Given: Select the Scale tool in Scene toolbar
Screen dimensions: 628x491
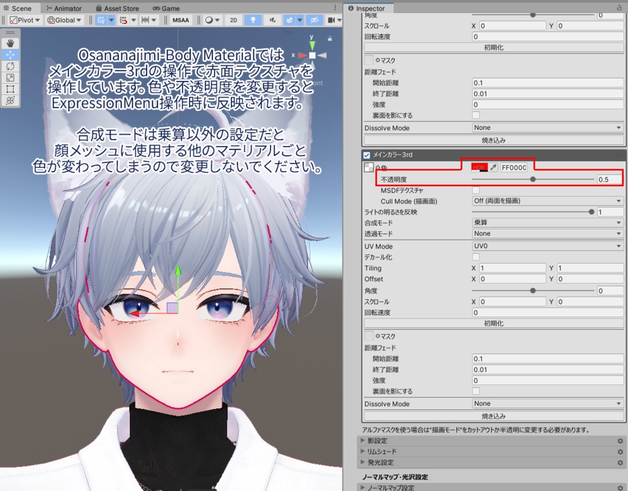Looking at the screenshot, I should (x=10, y=78).
